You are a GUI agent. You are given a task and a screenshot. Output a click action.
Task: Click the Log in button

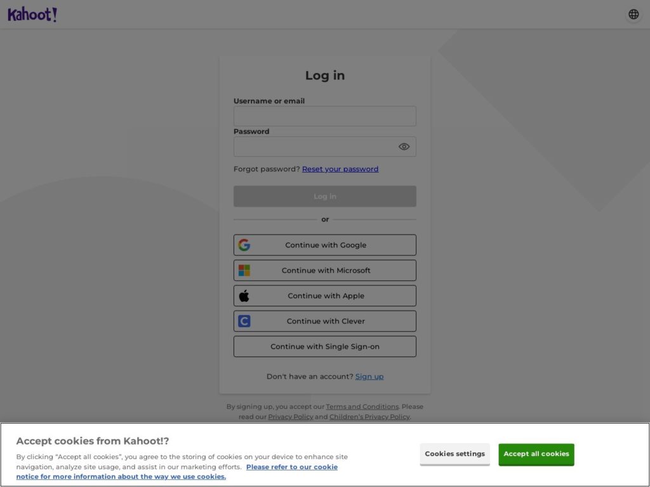(x=324, y=196)
